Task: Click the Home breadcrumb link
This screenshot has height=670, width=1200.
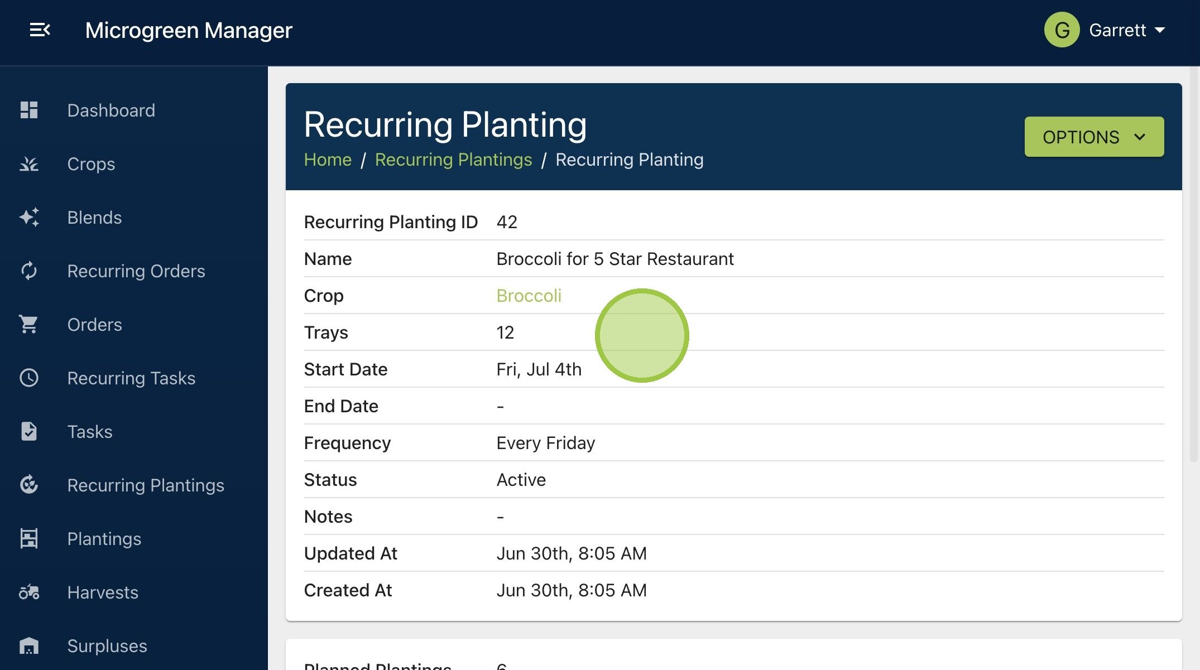Action: (328, 160)
